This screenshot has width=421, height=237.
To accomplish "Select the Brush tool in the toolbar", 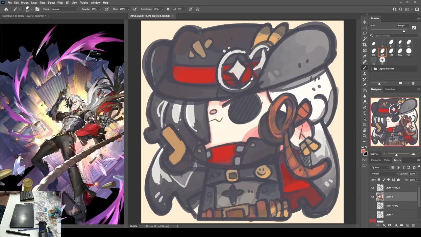I will tap(365, 67).
